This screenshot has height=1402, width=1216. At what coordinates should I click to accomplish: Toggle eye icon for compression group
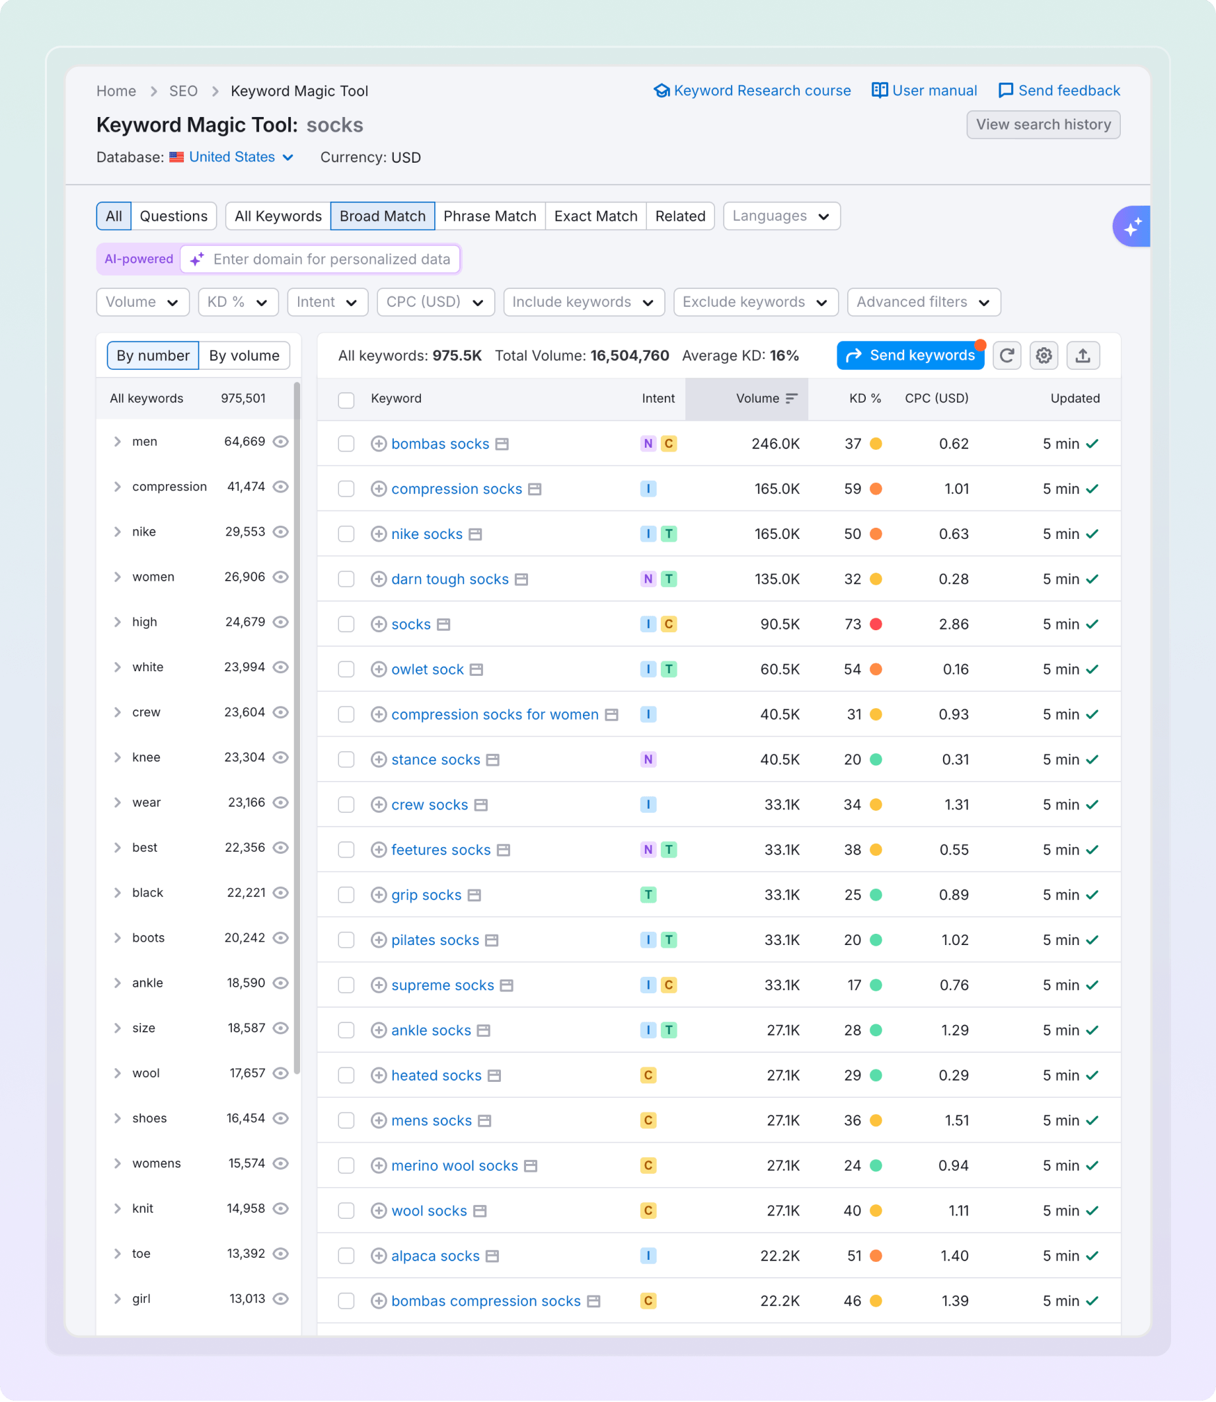tap(281, 487)
